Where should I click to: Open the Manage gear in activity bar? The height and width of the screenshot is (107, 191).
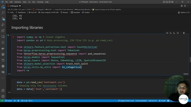click(3, 96)
